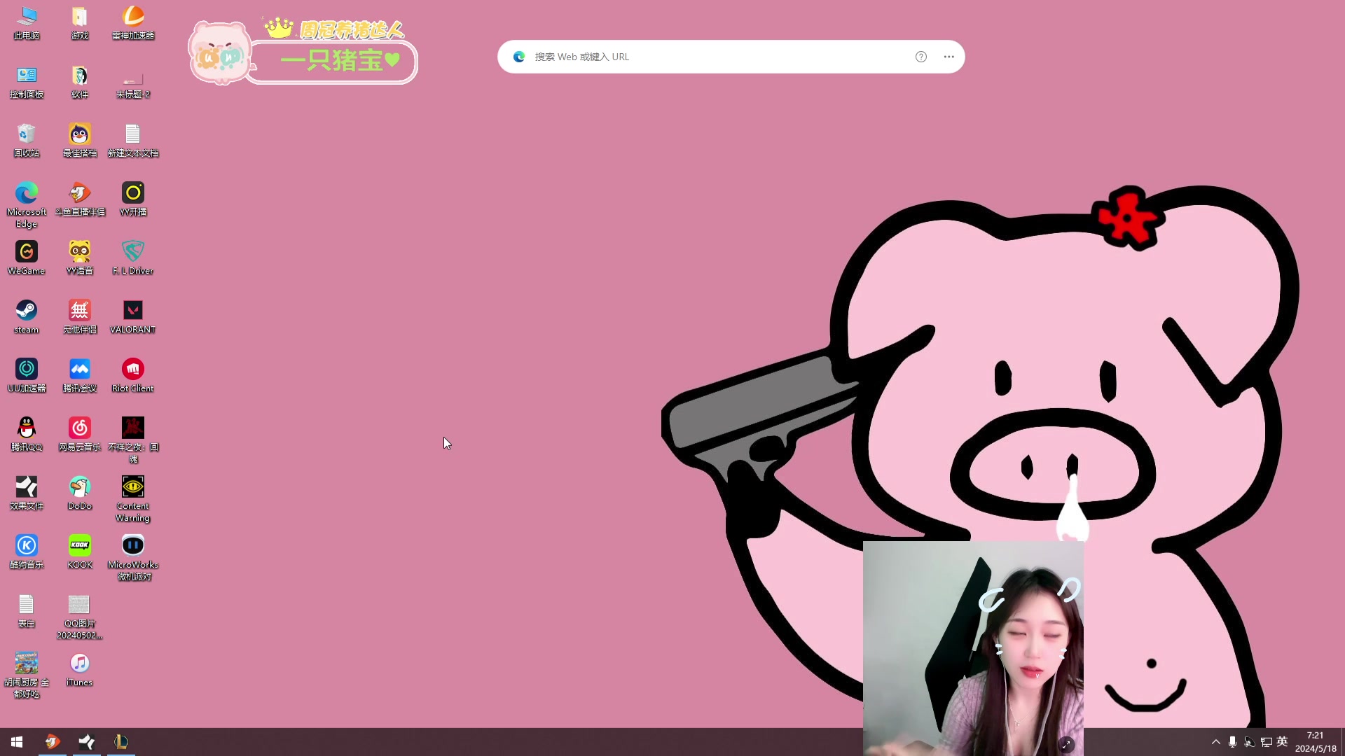Viewport: 1345px width, 756px height.
Task: Select the 网易云音乐 music icon
Action: [80, 428]
